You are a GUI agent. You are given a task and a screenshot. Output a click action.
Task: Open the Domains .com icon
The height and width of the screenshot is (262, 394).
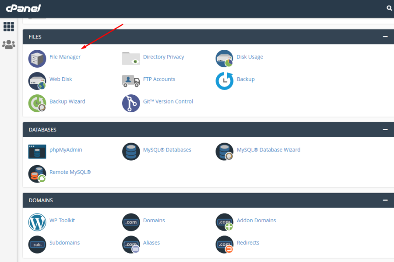point(131,222)
